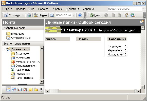
Task: Open standard toolbar options overflow arrow
Action: pos(85,15)
